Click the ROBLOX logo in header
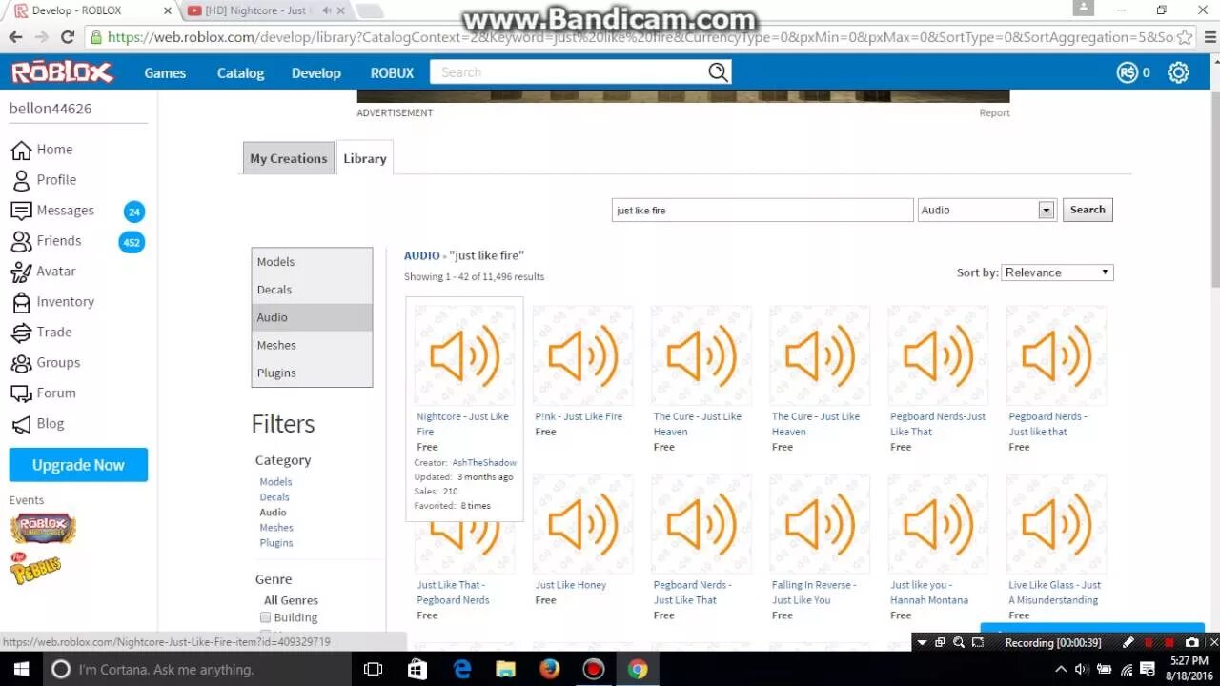Viewport: 1220px width, 686px height. pyautogui.click(x=62, y=72)
